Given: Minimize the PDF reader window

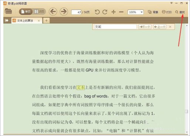Looking at the screenshot, I should [176, 3].
